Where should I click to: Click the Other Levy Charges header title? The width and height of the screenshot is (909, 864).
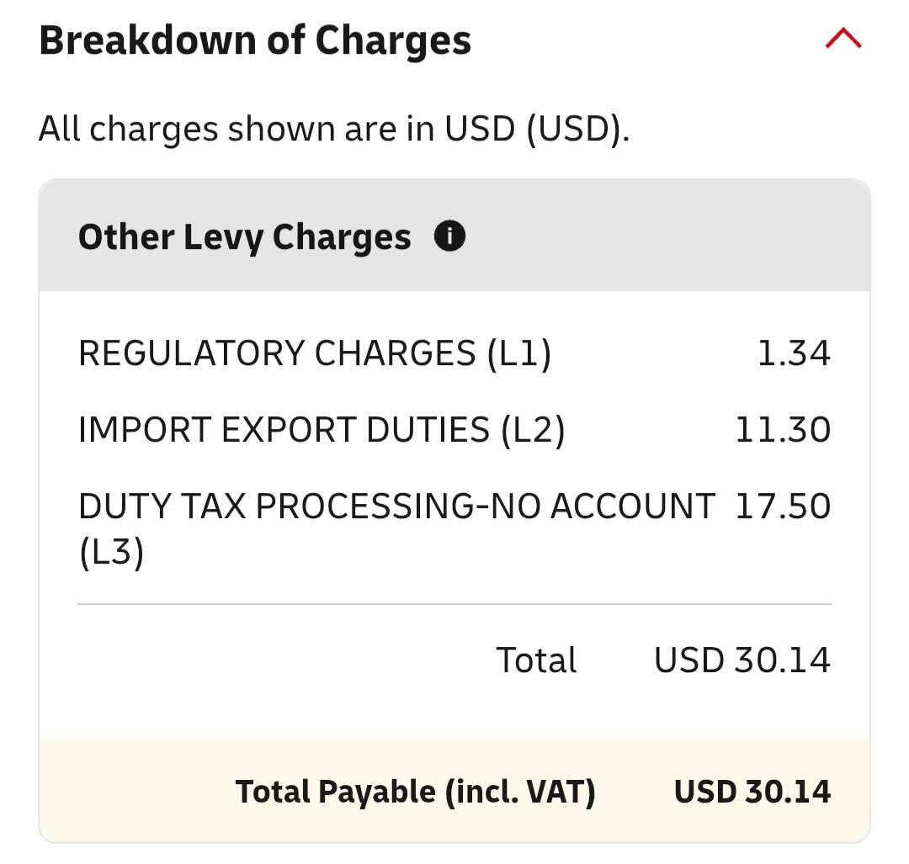(x=244, y=237)
